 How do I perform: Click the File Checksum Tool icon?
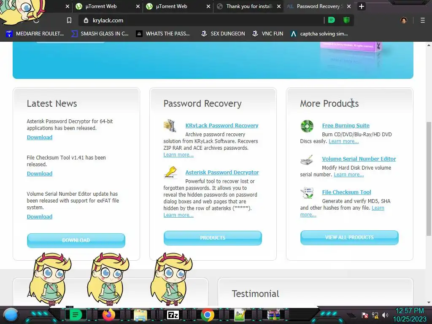pyautogui.click(x=307, y=193)
